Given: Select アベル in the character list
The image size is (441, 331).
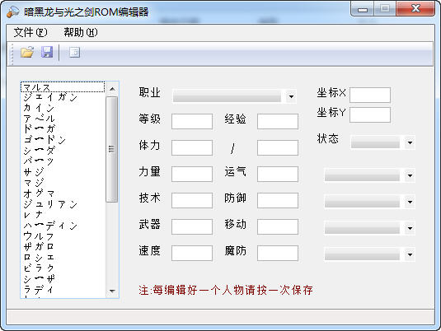Looking at the screenshot, I should coord(63,119).
